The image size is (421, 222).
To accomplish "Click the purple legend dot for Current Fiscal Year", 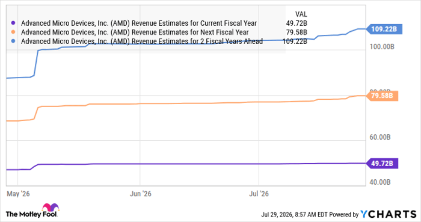I will pos(13,23).
